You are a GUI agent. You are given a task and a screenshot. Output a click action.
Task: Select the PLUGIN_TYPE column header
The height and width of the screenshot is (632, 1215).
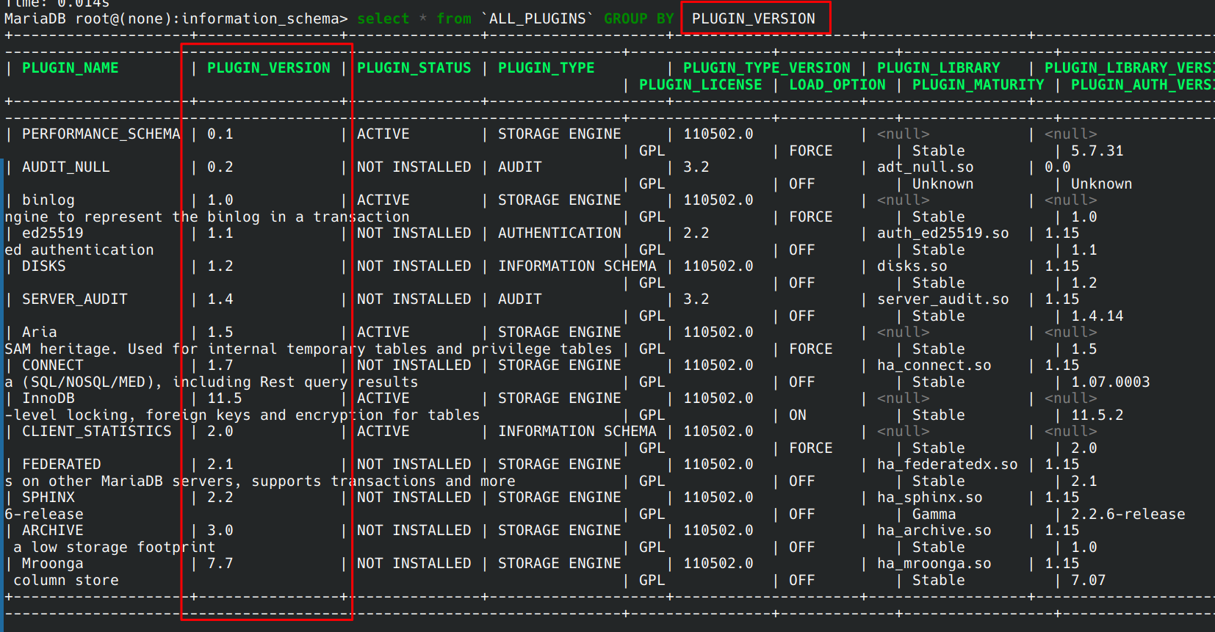click(x=547, y=68)
